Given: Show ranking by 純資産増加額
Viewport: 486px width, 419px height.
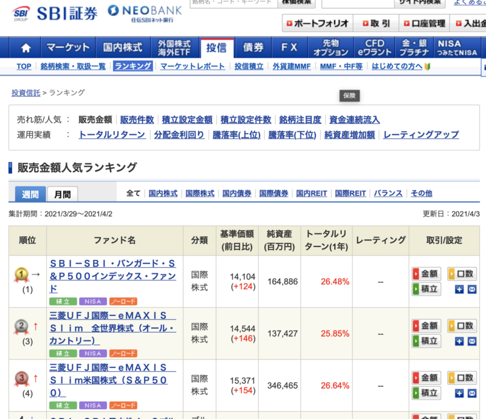Looking at the screenshot, I should click(x=350, y=134).
